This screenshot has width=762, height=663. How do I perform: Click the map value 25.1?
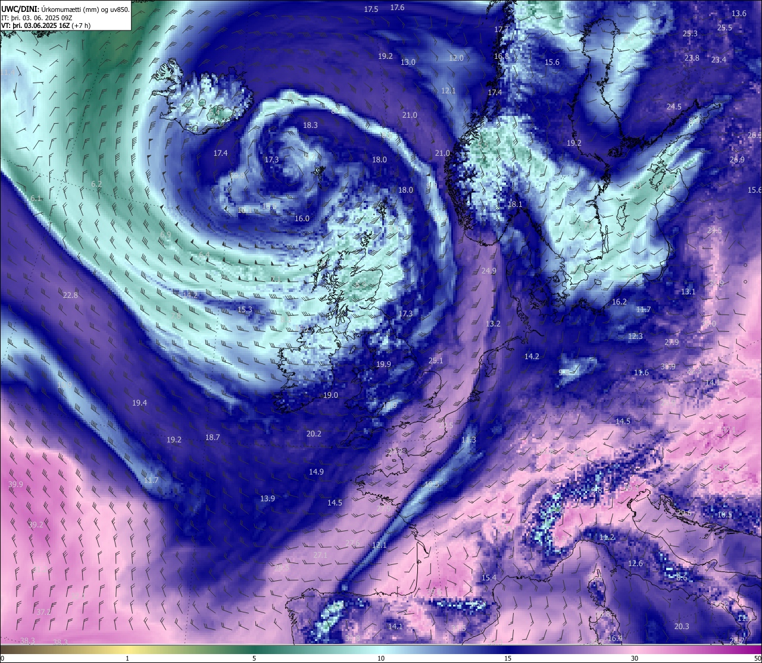pos(436,361)
